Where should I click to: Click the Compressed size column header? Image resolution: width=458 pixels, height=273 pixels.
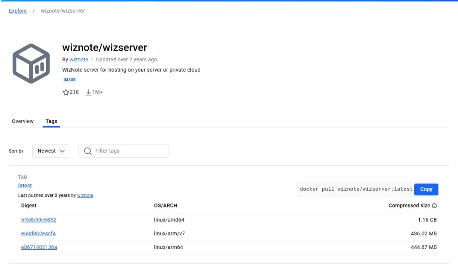pyautogui.click(x=409, y=206)
